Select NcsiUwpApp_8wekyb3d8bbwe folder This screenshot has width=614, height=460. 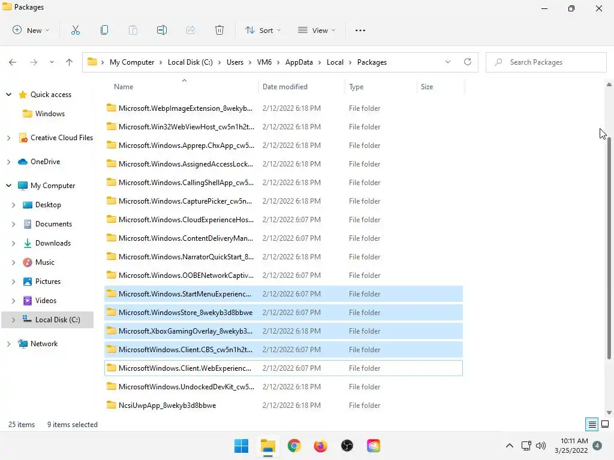pyautogui.click(x=284, y=405)
